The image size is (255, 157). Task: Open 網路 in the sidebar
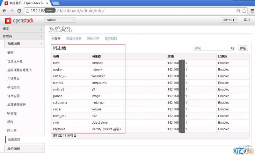point(10,122)
